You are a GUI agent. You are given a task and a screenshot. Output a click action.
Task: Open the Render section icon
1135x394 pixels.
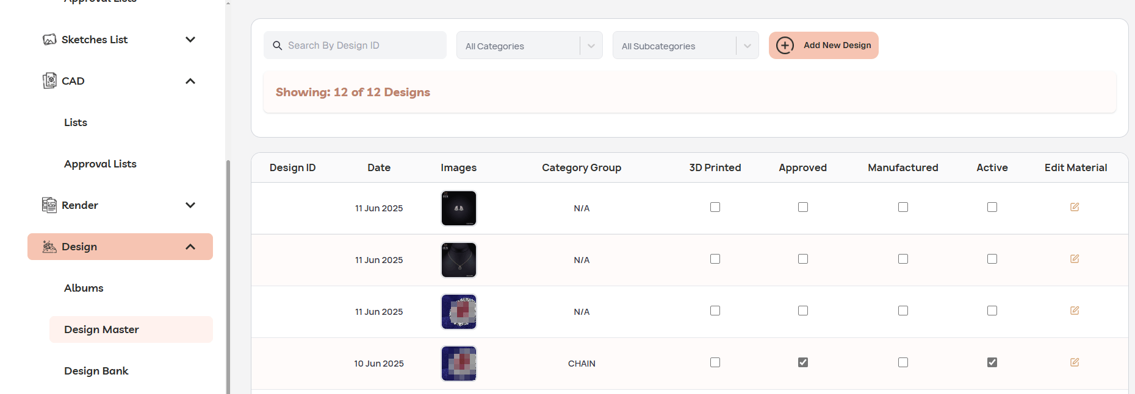click(49, 205)
